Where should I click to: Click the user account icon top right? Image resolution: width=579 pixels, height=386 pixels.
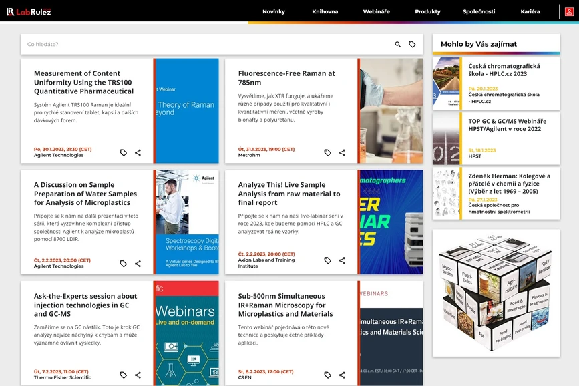(569, 11)
